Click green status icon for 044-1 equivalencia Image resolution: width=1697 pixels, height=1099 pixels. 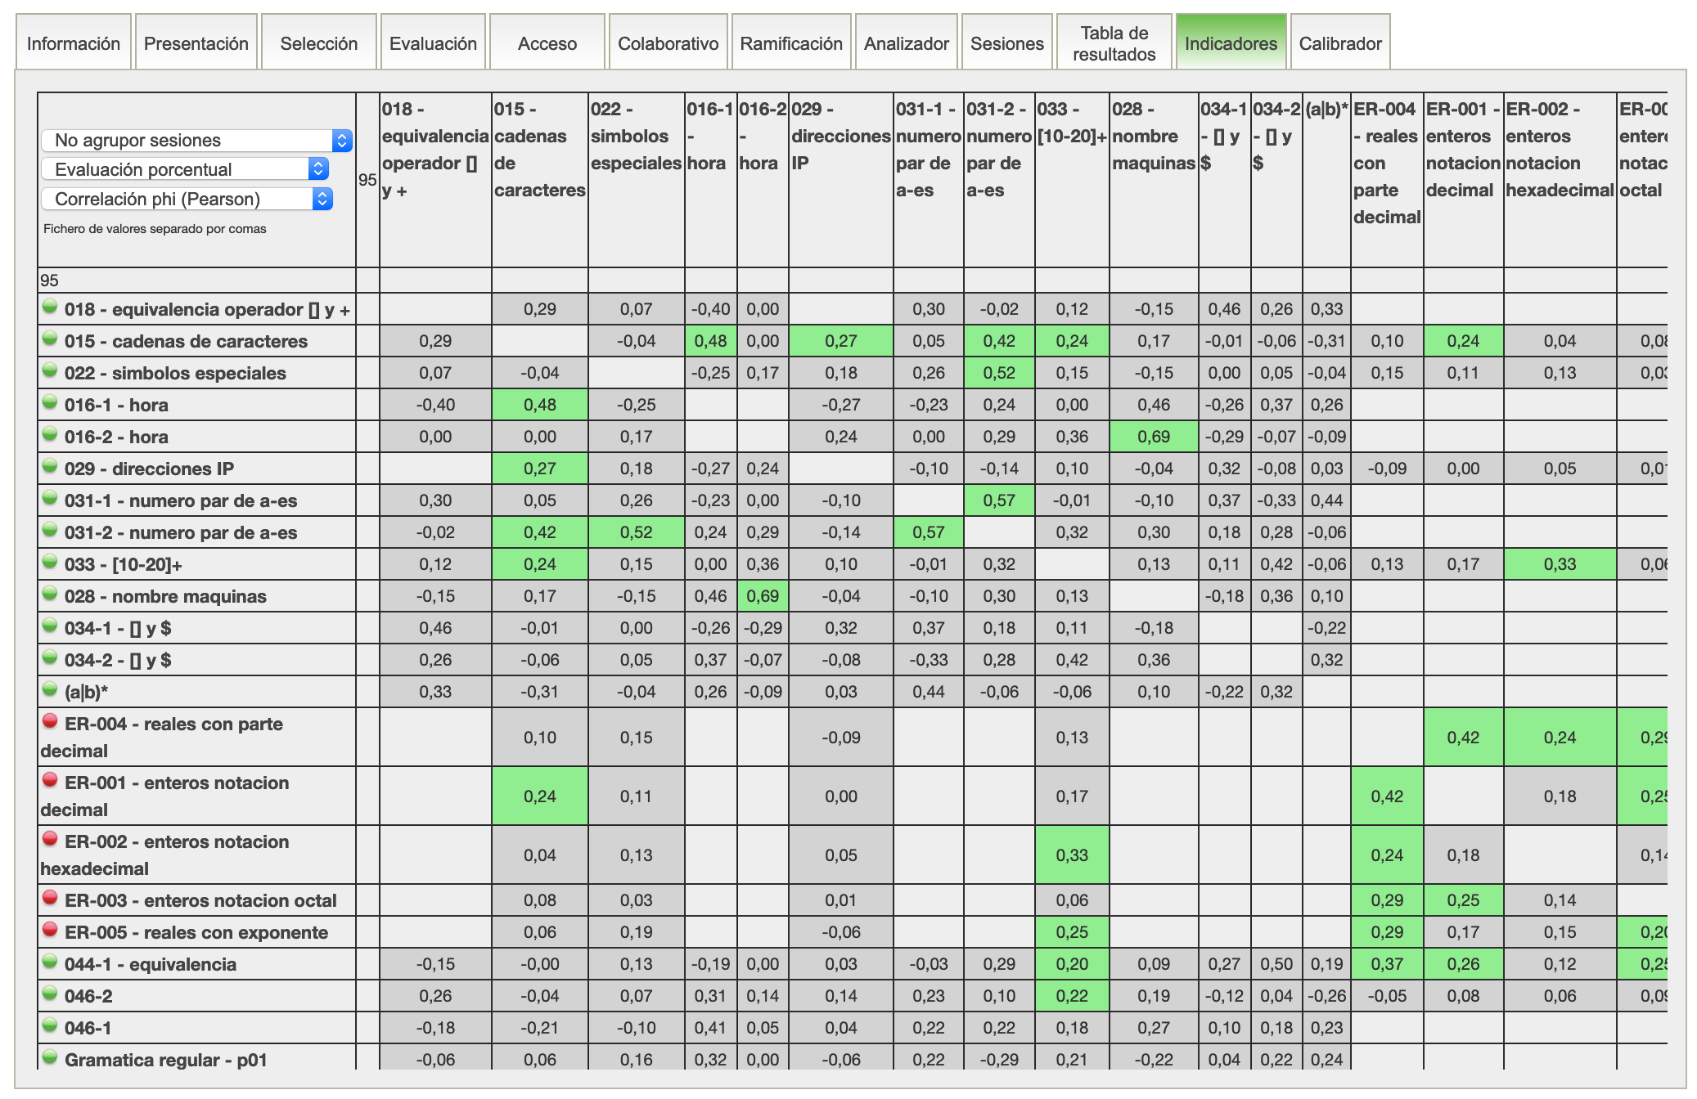pos(50,962)
